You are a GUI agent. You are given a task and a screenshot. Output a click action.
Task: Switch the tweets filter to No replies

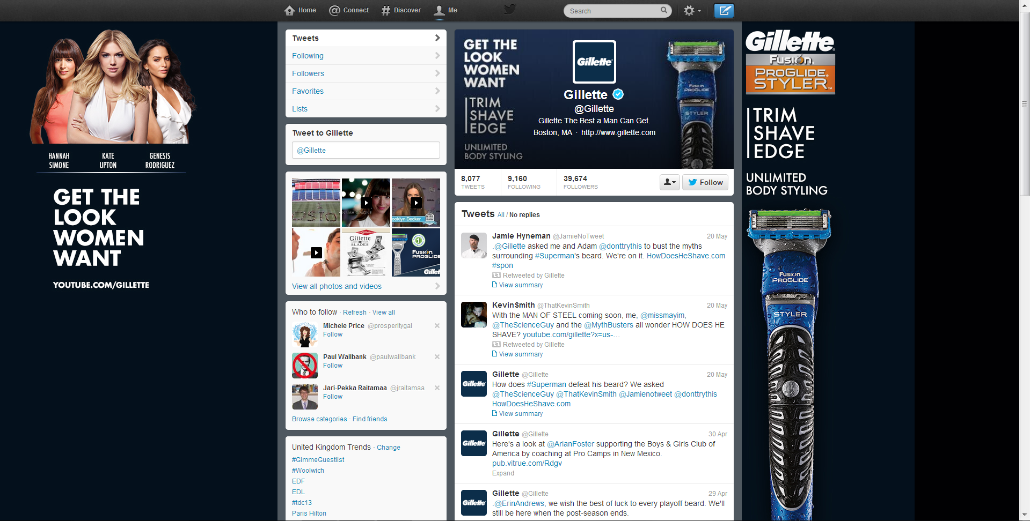pos(524,215)
